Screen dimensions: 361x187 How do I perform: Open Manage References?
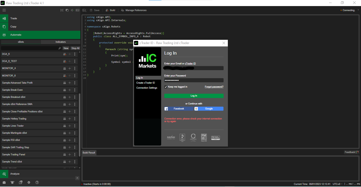click(x=134, y=10)
